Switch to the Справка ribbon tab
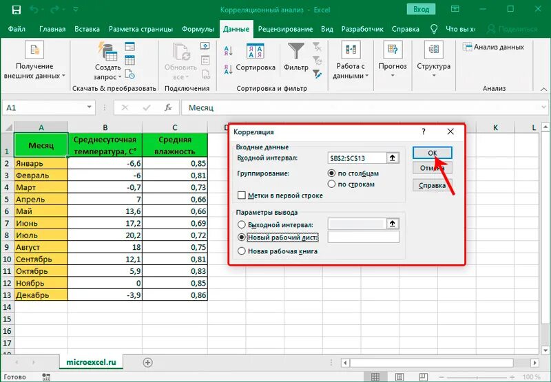This screenshot has width=551, height=382. tap(405, 29)
